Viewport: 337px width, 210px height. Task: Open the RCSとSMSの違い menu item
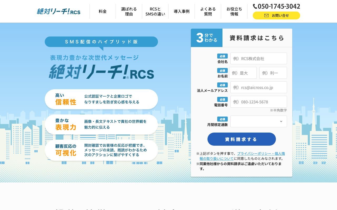[x=155, y=11]
